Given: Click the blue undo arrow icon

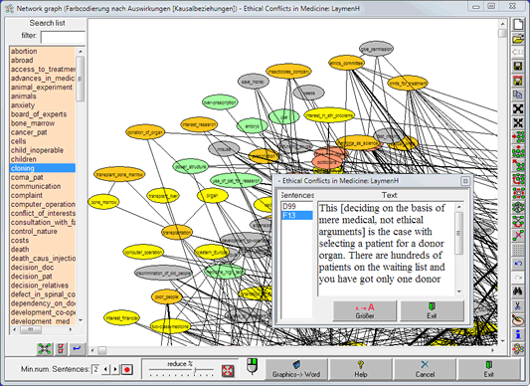Looking at the screenshot, I should click(518, 264).
